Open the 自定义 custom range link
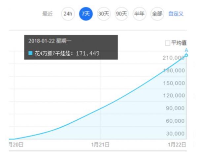The image size is (198, 152). (x=176, y=14)
